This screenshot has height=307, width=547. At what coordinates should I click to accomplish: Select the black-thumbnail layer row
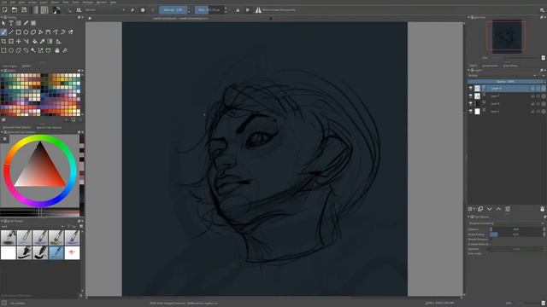tap(506, 104)
